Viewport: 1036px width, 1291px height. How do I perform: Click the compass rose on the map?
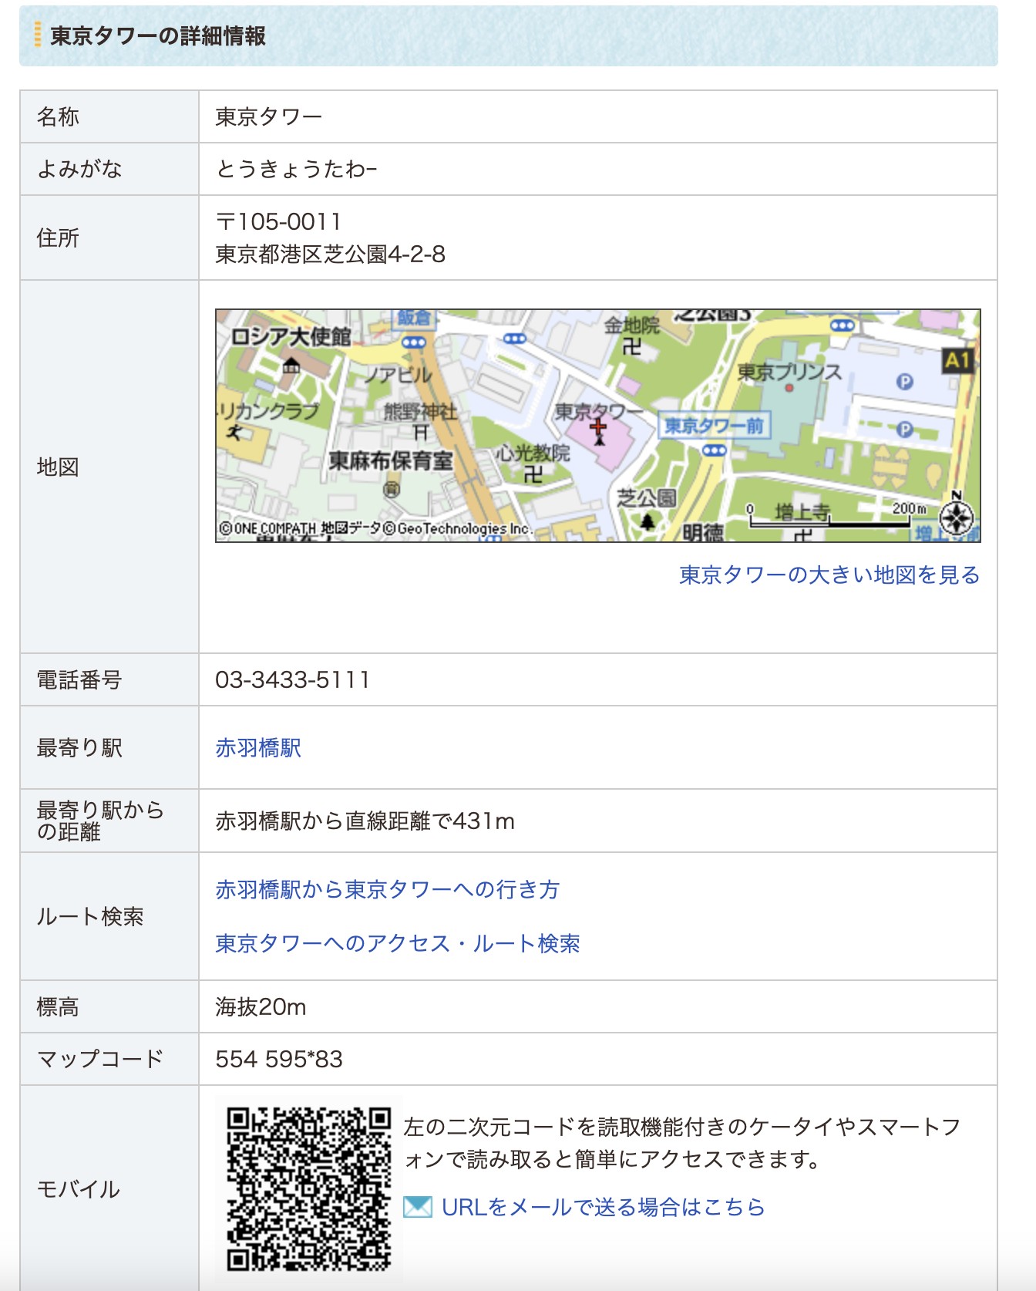[x=957, y=517]
